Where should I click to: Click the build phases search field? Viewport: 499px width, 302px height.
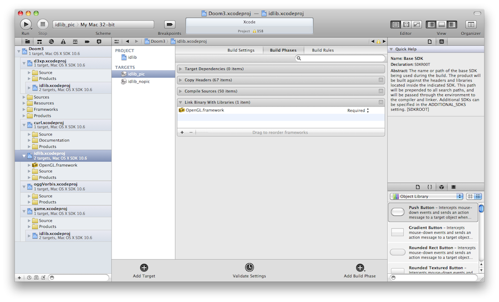[x=340, y=59]
